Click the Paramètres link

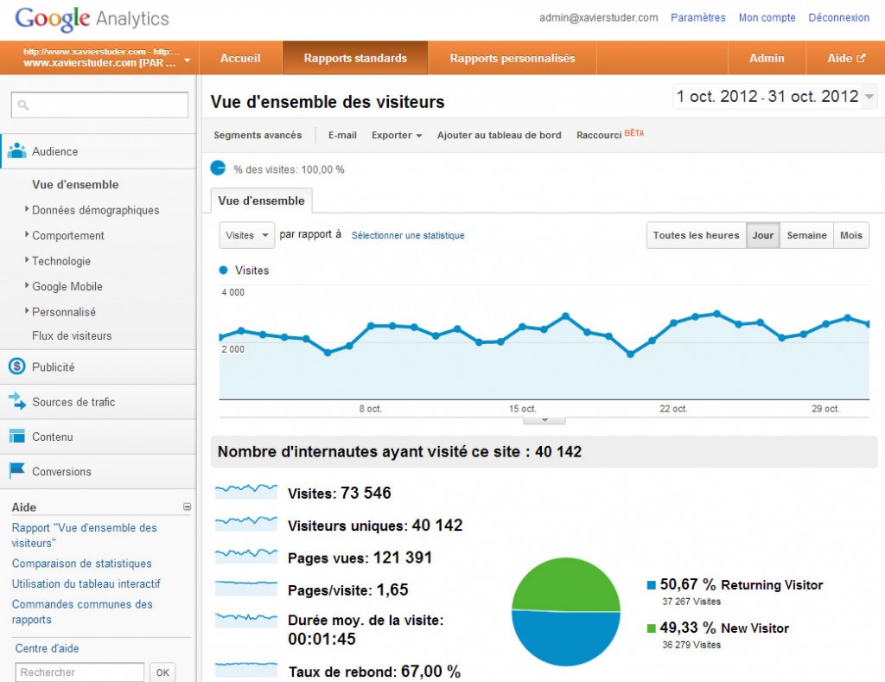pyautogui.click(x=697, y=17)
